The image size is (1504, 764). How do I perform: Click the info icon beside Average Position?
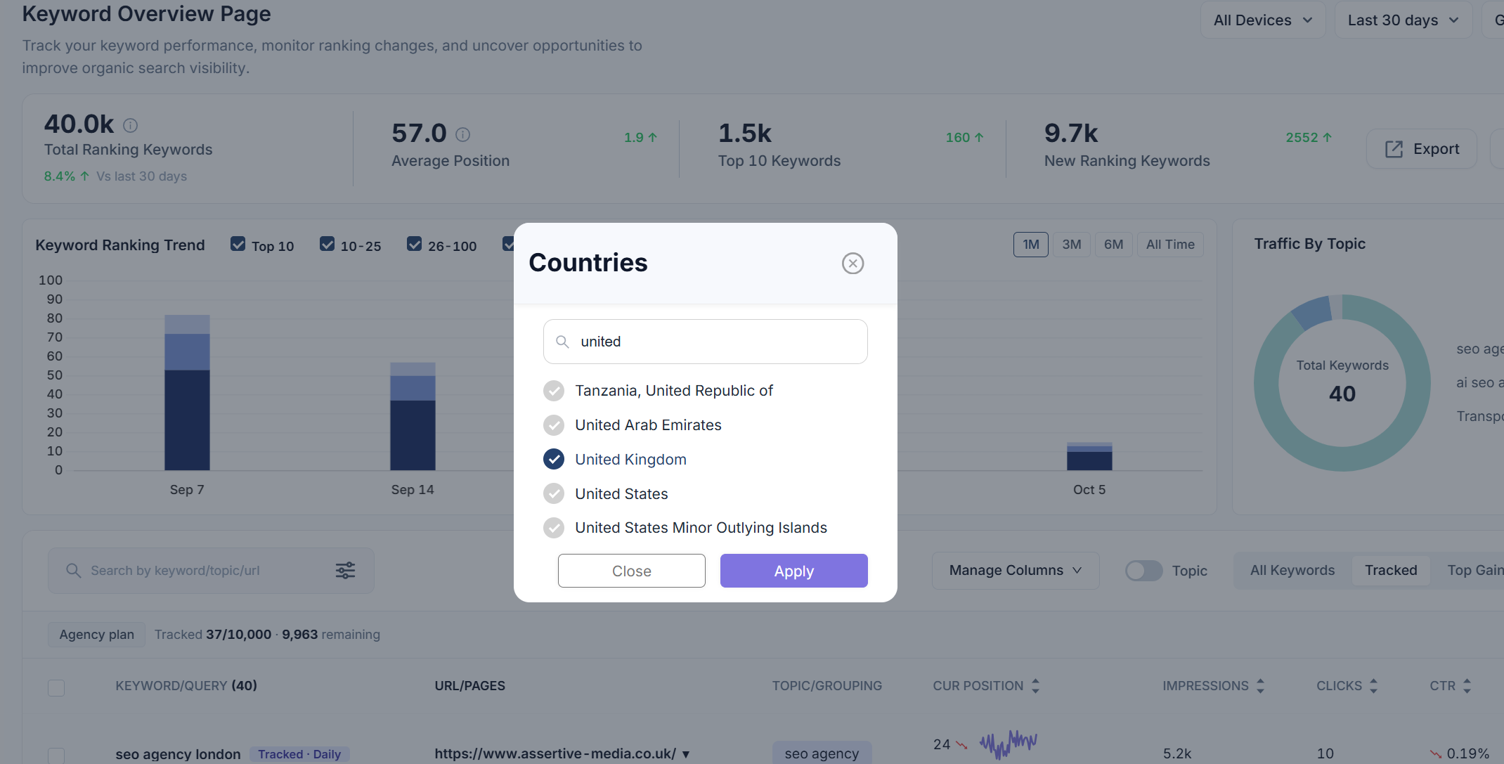(462, 134)
